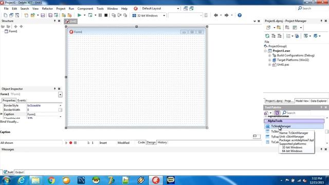
Task: Open File Explorer folder on the taskbar
Action: 35,180
